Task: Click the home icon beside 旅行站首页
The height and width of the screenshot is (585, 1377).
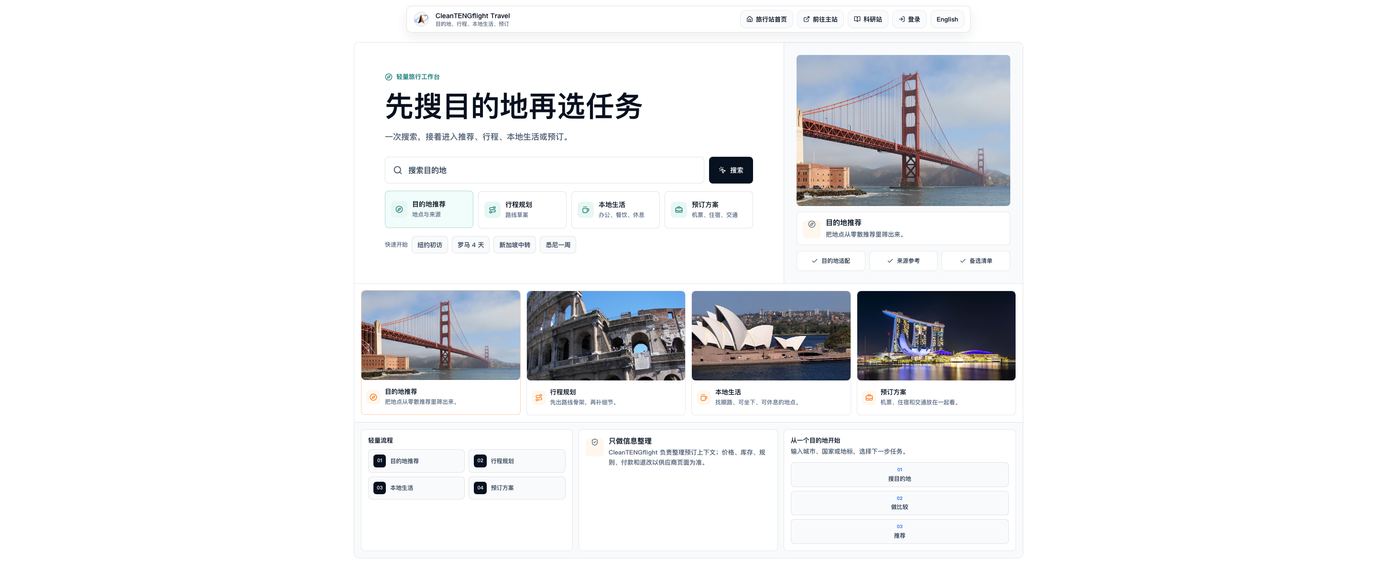Action: [749, 19]
